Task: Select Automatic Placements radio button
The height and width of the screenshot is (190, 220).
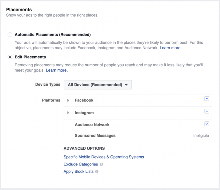Action: [10, 35]
